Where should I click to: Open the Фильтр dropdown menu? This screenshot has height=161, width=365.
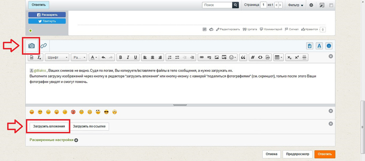point(295,5)
